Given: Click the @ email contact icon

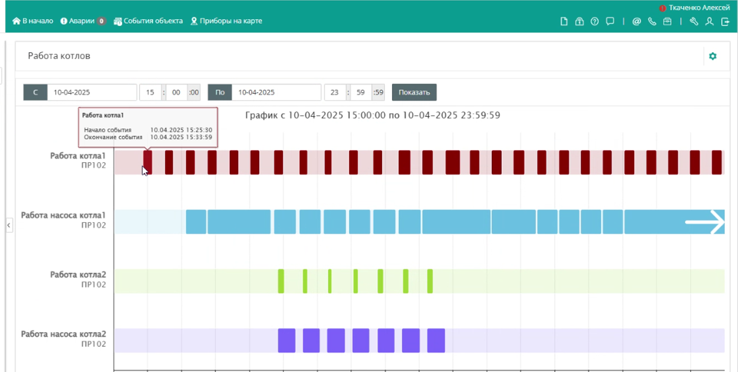Looking at the screenshot, I should pos(637,21).
